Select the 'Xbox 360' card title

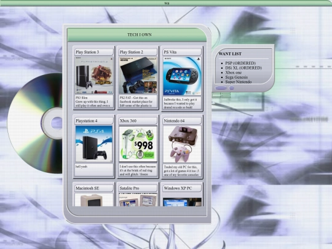click(128, 121)
